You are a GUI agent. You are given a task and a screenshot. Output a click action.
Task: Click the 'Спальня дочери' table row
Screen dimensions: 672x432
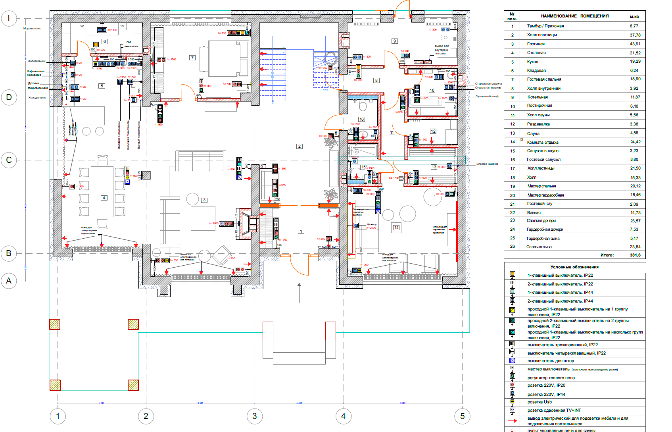click(x=575, y=220)
